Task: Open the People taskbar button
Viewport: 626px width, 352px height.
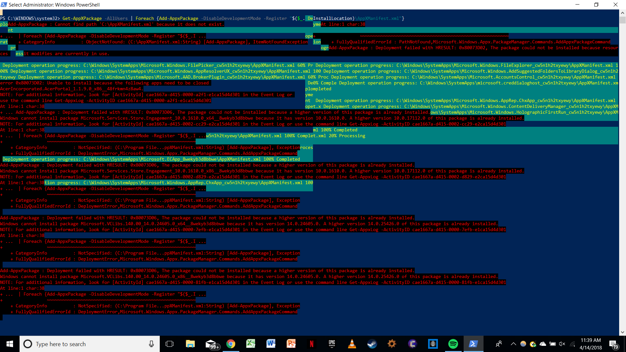Action: click(499, 344)
